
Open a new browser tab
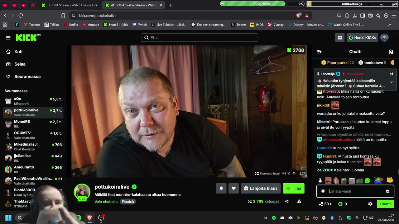[x=170, y=5]
